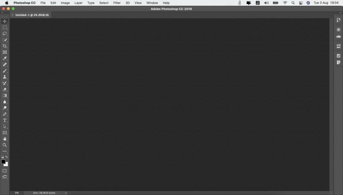This screenshot has width=343, height=195.
Task: Click the 2% zoom level field
Action: point(17,193)
